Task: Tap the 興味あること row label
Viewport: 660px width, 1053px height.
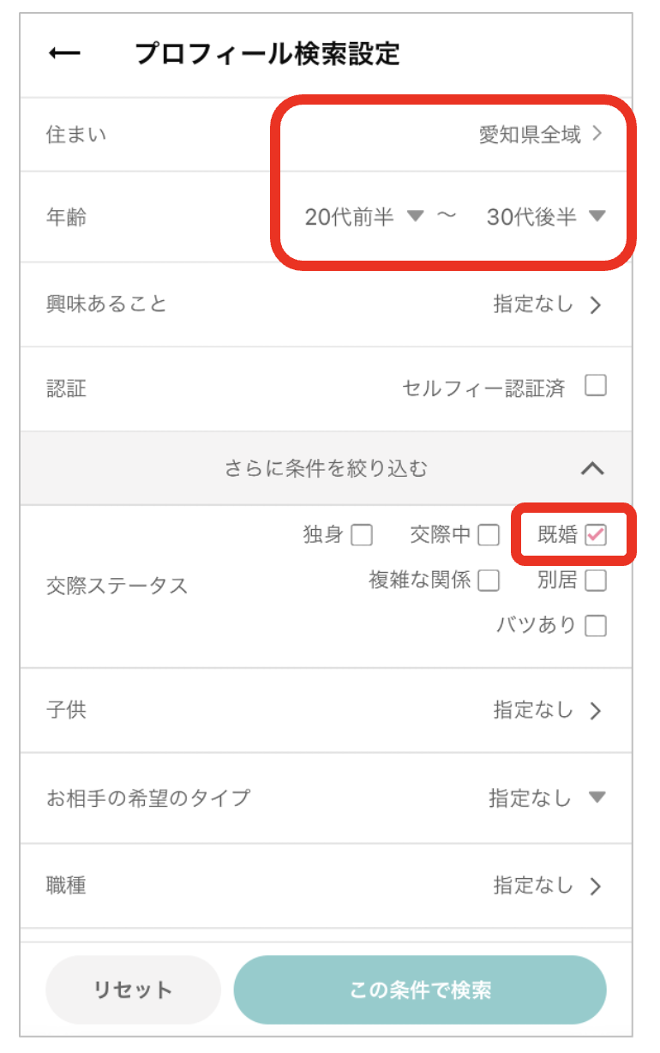Action: (106, 304)
